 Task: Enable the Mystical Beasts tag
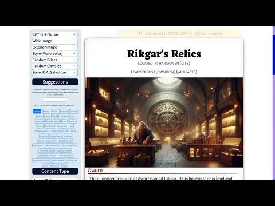(x=52, y=146)
